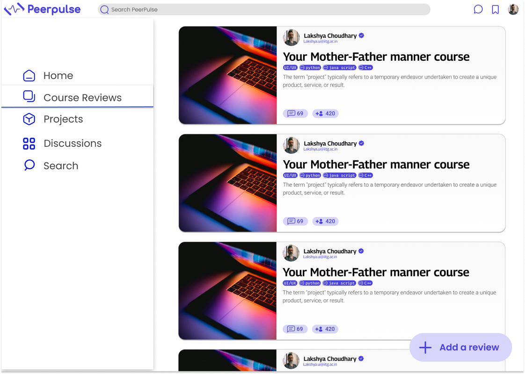Click the python tag on second card

pos(310,175)
